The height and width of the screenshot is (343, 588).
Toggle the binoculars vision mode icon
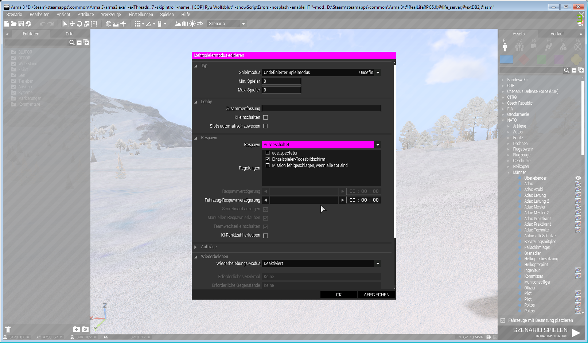click(200, 24)
